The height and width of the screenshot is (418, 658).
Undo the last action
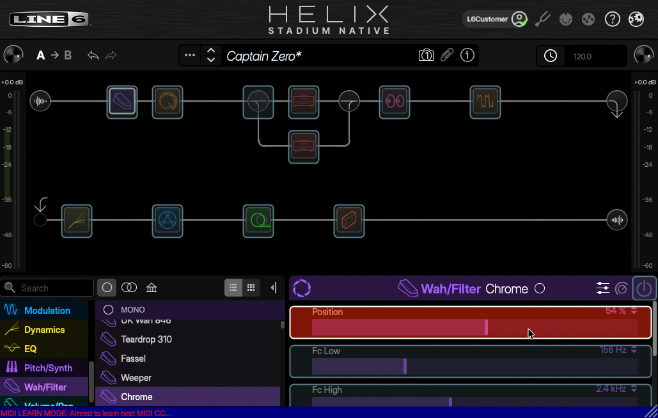[x=93, y=56]
